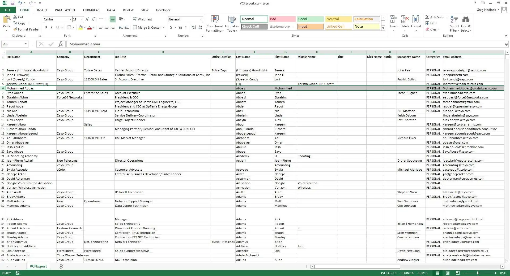Click the zoom slider in status bar
The image size is (510, 276).
(478, 273)
